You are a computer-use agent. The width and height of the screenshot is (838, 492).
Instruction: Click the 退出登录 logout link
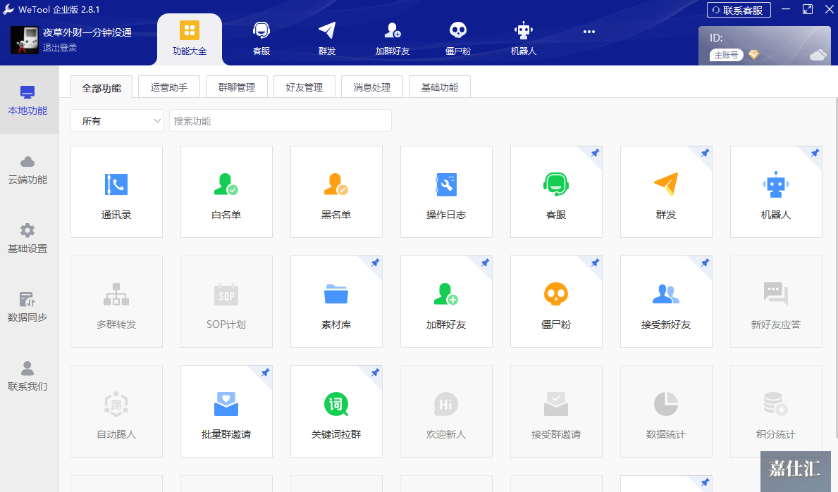pyautogui.click(x=60, y=48)
